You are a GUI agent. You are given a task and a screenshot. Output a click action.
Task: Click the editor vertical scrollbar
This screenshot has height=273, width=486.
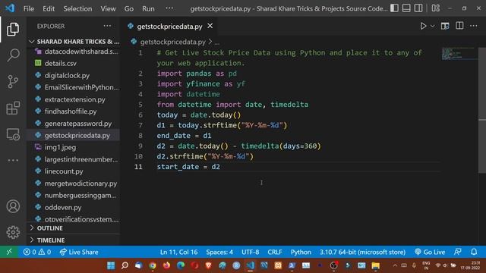pos(482,110)
